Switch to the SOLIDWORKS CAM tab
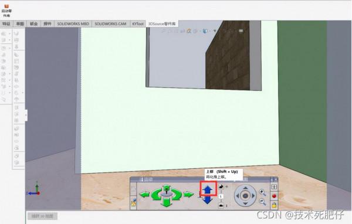352x224 pixels. coord(110,24)
